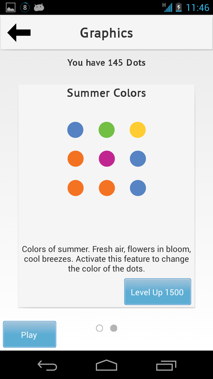Tap the Level Up 1500 button
Image resolution: width=213 pixels, height=379 pixels.
[157, 292]
